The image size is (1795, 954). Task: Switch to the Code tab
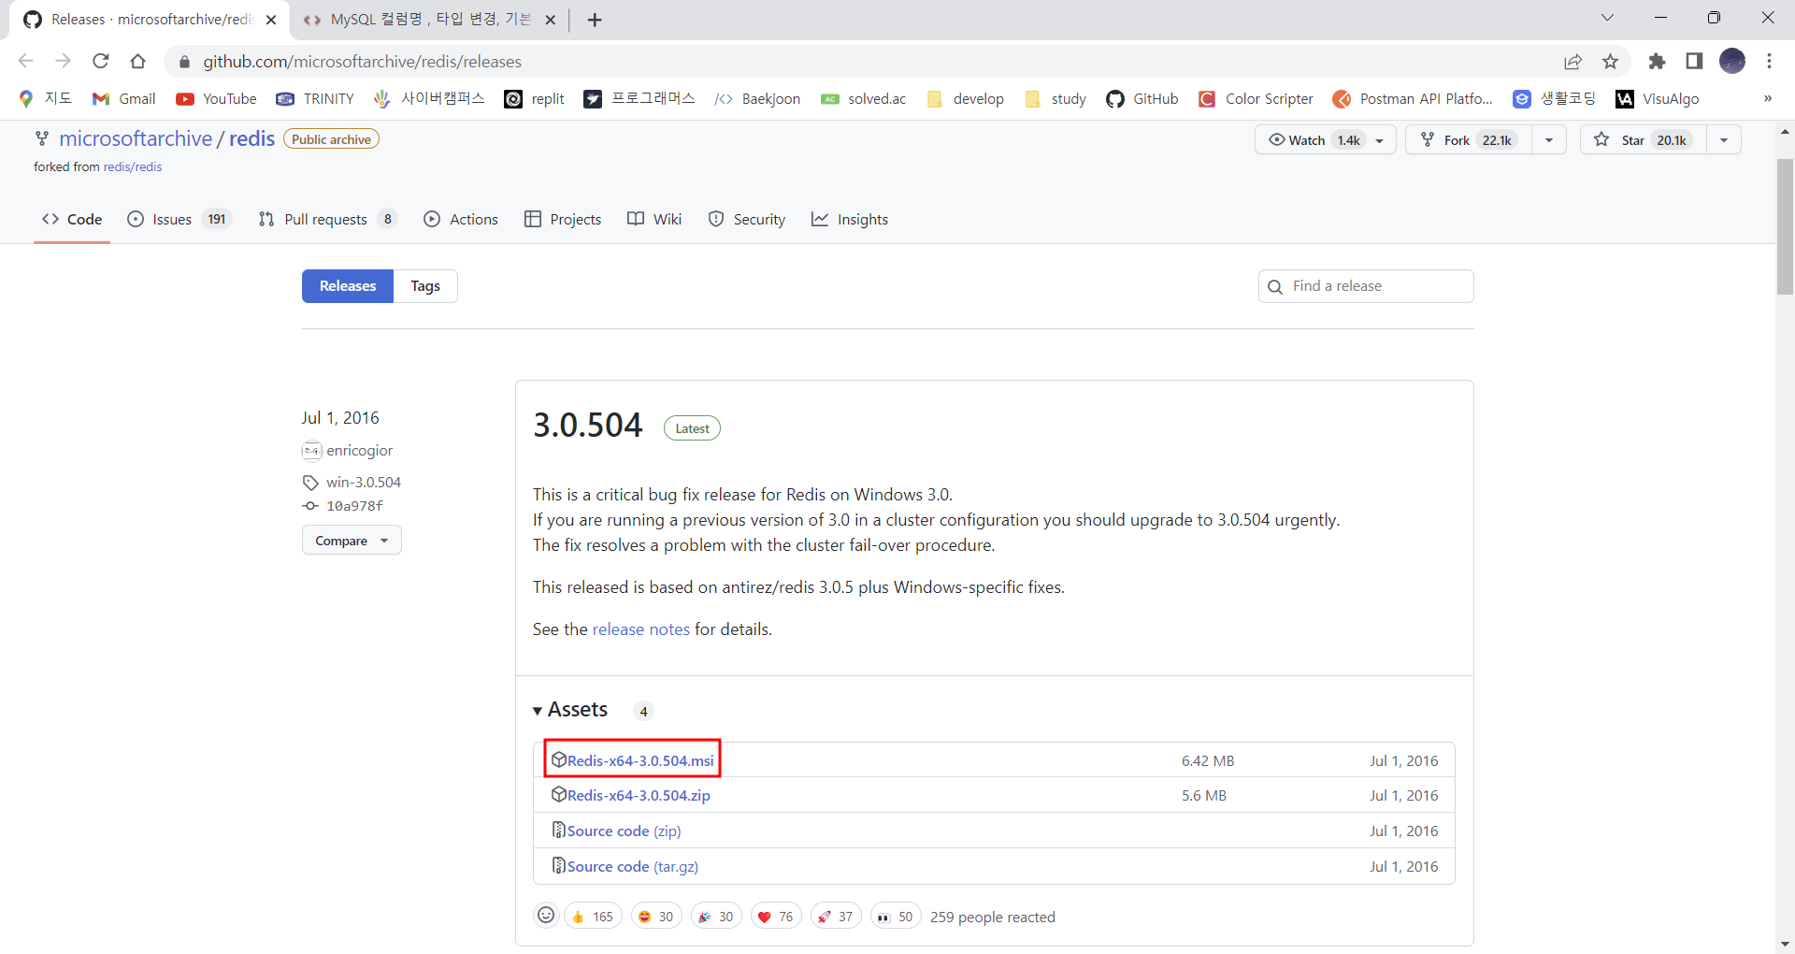72,219
